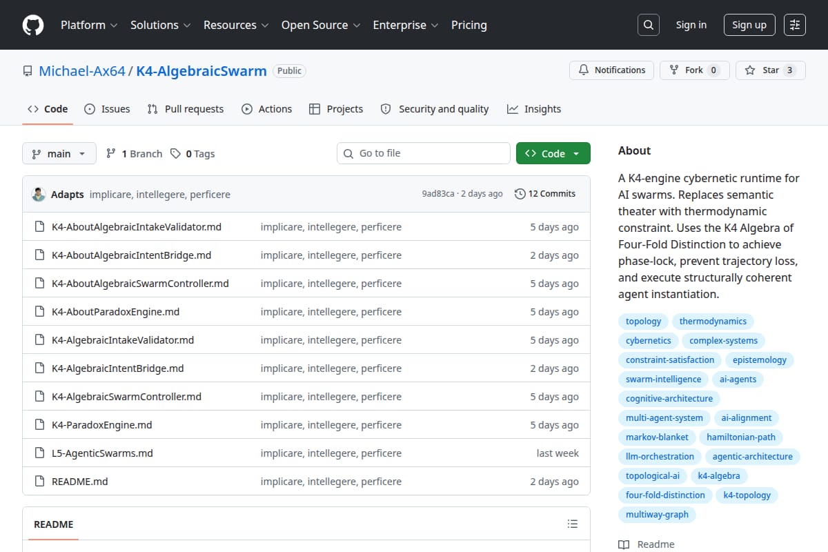Click the Sign in link

tap(691, 25)
